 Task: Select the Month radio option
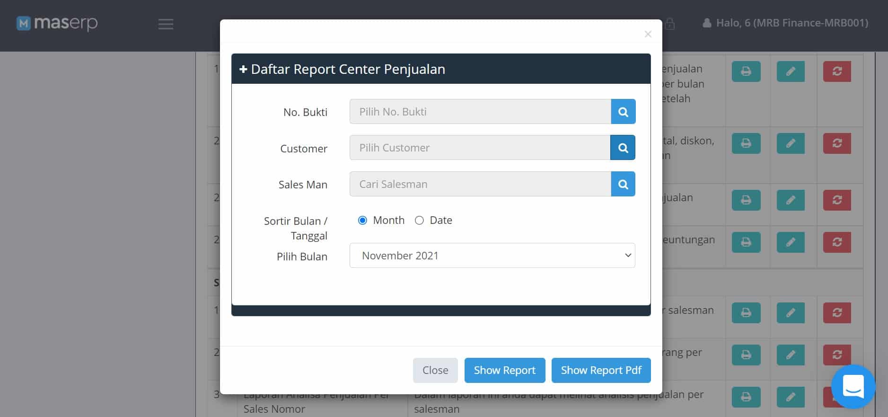(x=362, y=220)
